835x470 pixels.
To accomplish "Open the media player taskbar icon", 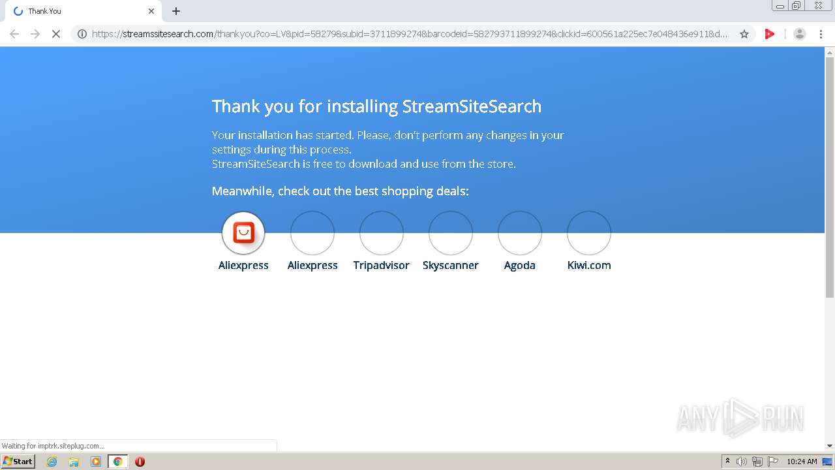I will coord(96,462).
